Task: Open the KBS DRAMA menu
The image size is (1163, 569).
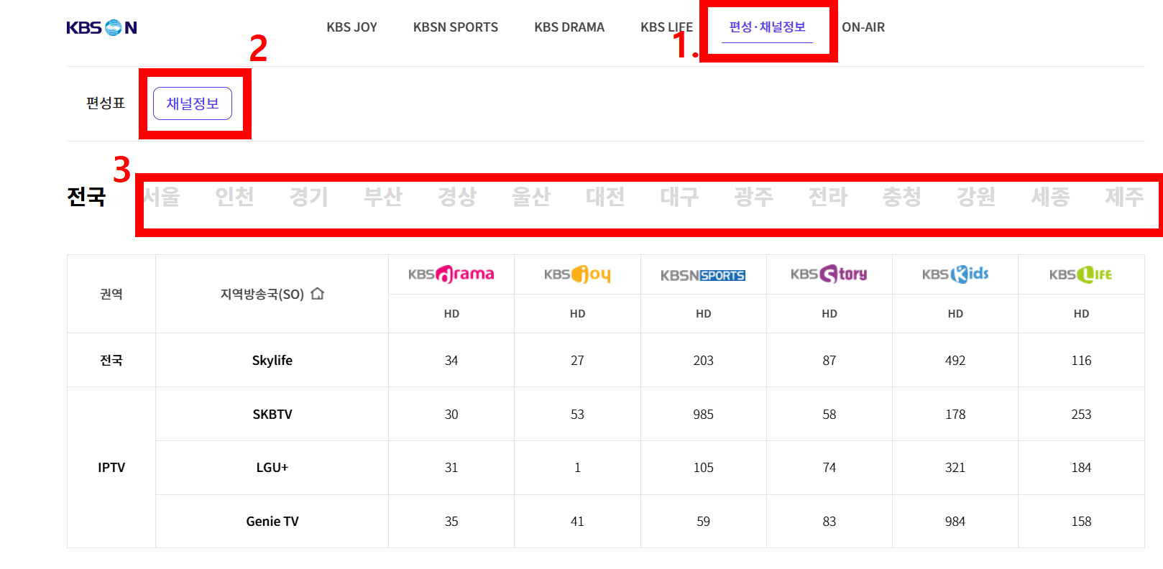Action: 569,27
